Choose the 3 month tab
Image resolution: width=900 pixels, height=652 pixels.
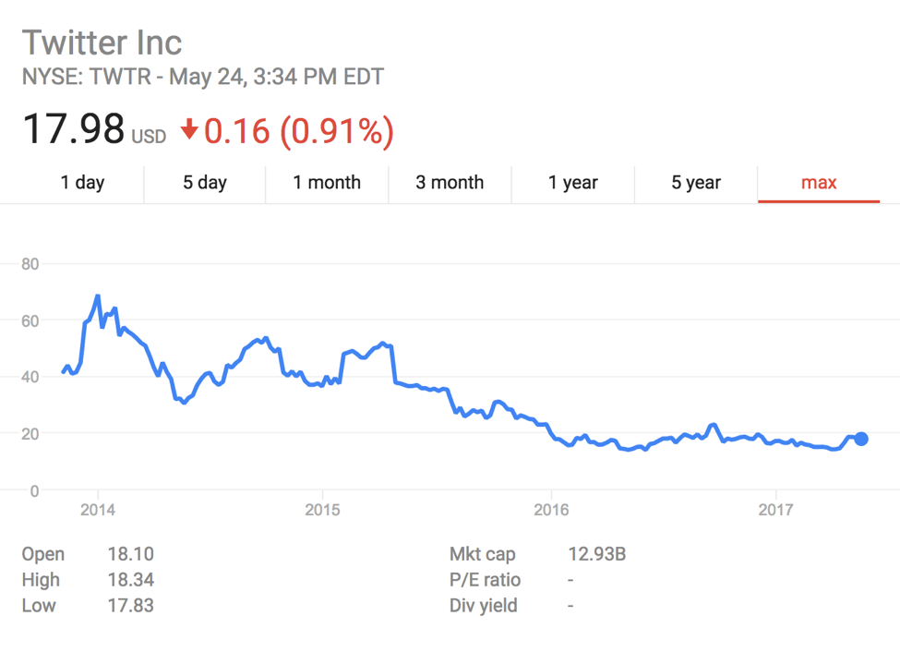[450, 183]
